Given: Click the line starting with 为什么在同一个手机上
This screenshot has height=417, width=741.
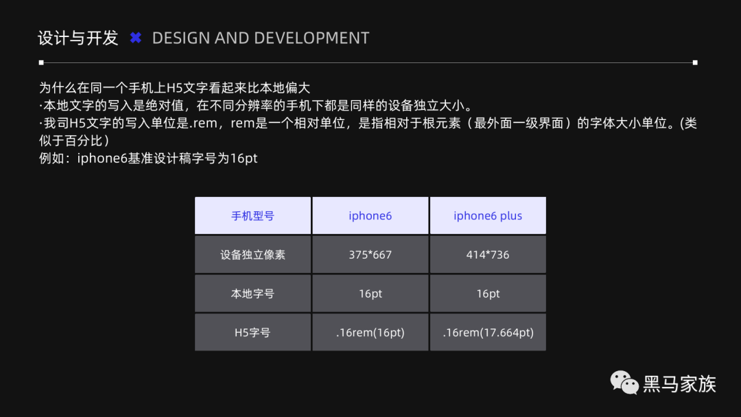Looking at the screenshot, I should coord(175,88).
